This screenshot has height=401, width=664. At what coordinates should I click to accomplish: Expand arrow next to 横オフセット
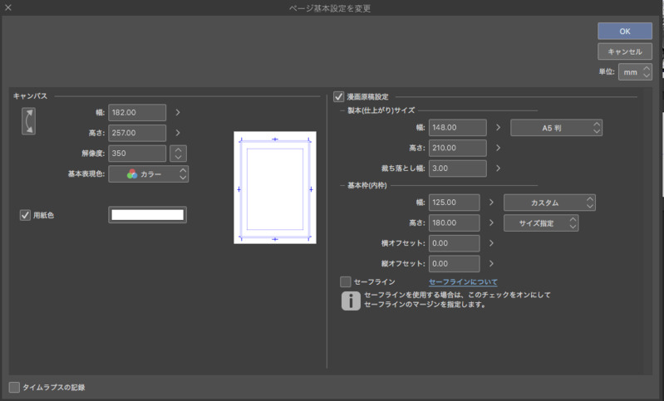pyautogui.click(x=491, y=243)
